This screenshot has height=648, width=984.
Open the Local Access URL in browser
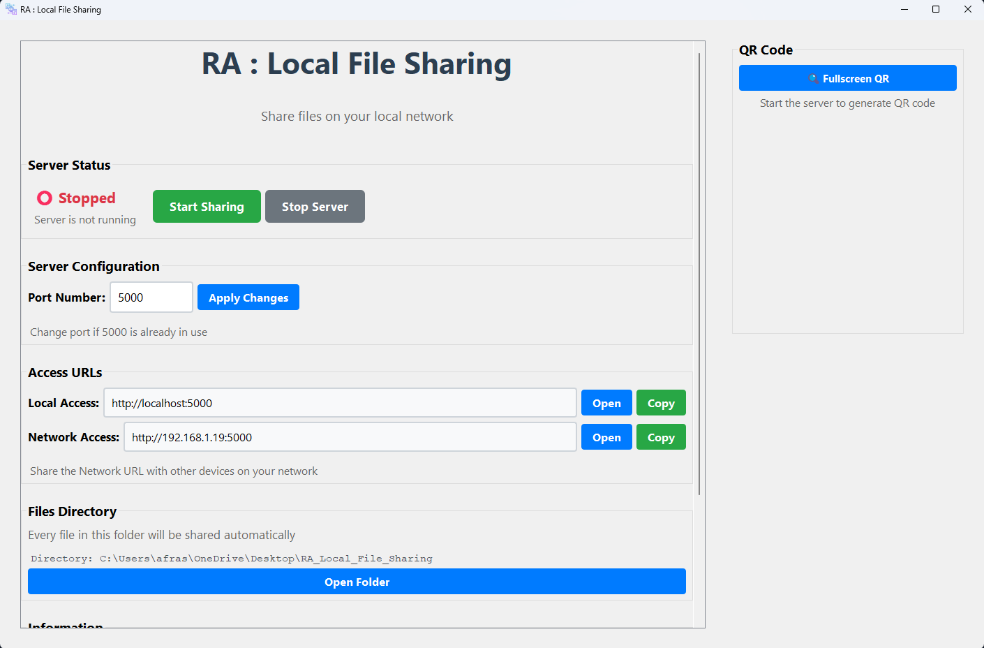coord(606,402)
